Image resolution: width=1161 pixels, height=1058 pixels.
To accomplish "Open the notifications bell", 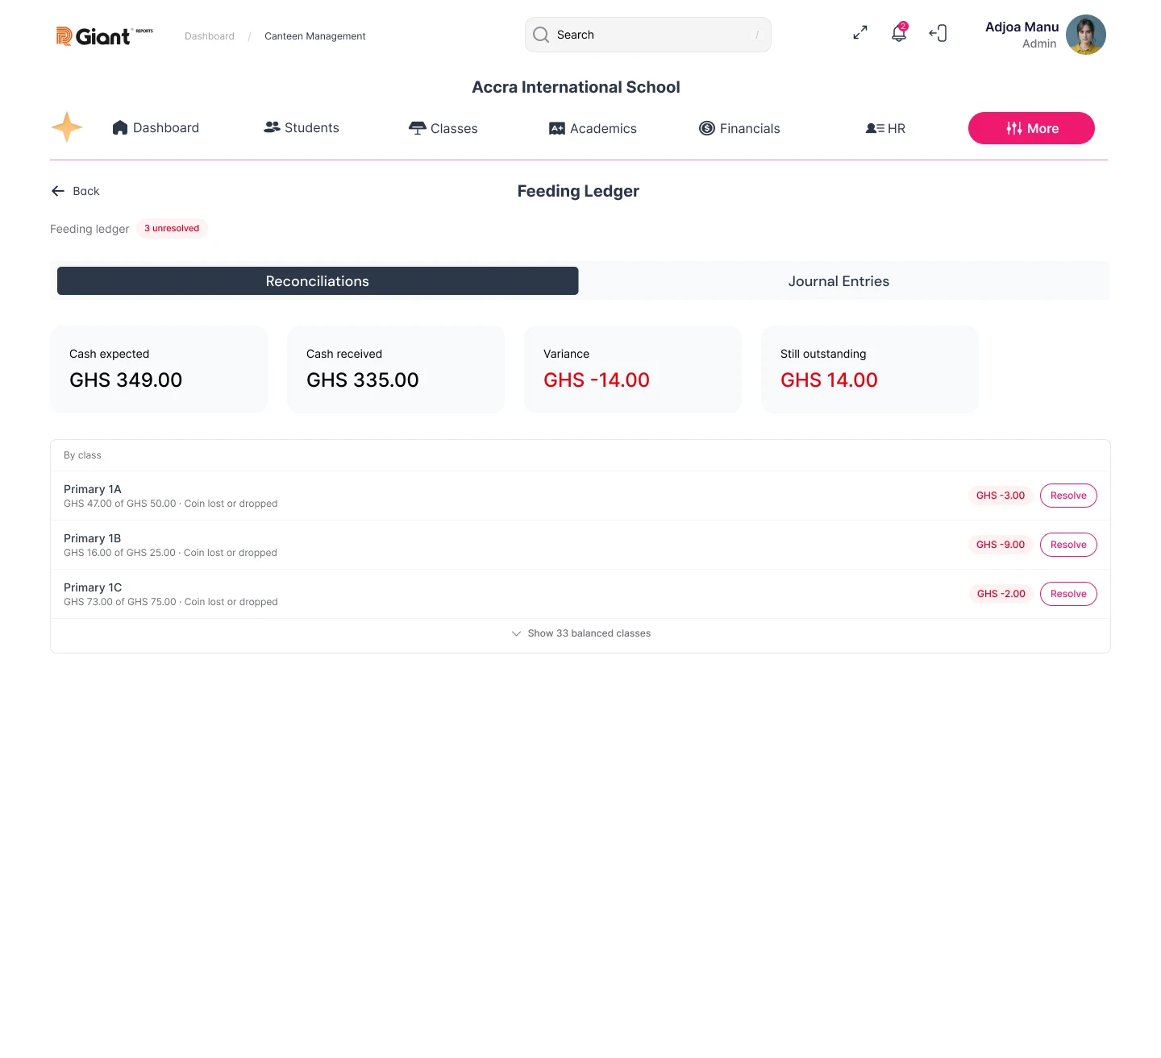I will pos(899,33).
